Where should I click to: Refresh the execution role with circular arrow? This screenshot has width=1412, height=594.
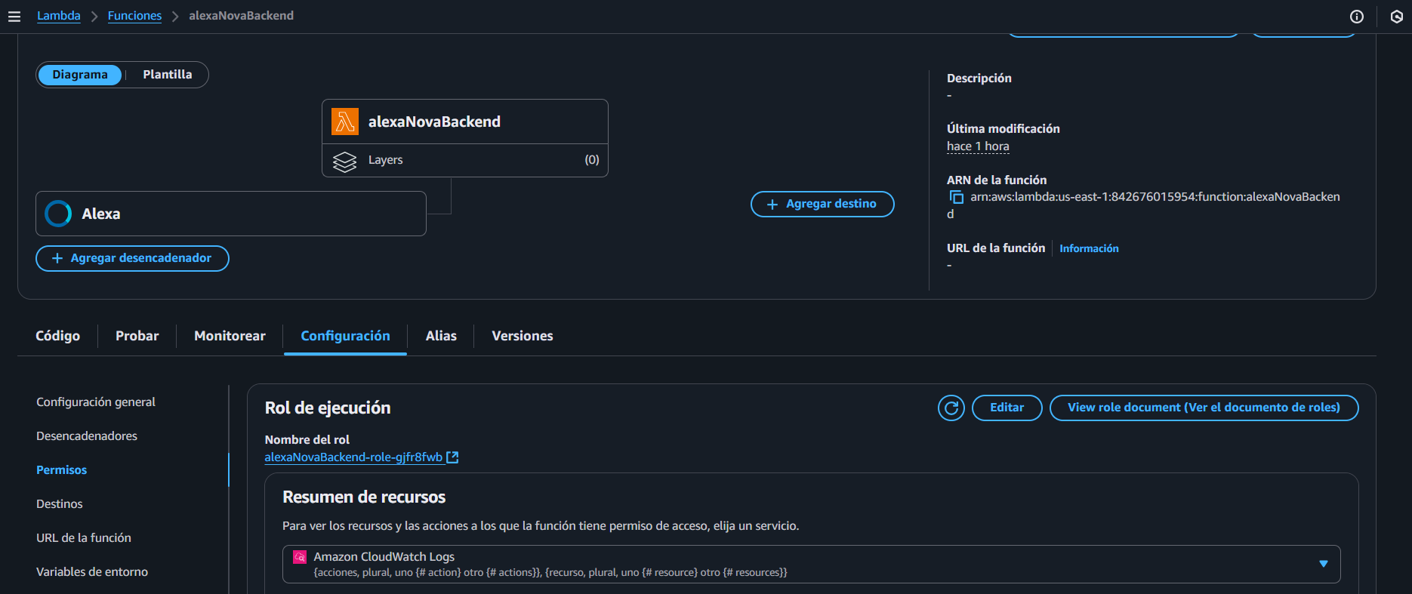point(951,408)
